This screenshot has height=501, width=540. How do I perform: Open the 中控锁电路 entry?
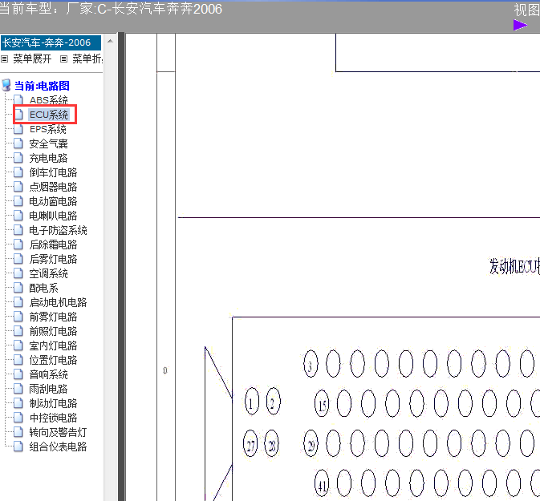(54, 418)
